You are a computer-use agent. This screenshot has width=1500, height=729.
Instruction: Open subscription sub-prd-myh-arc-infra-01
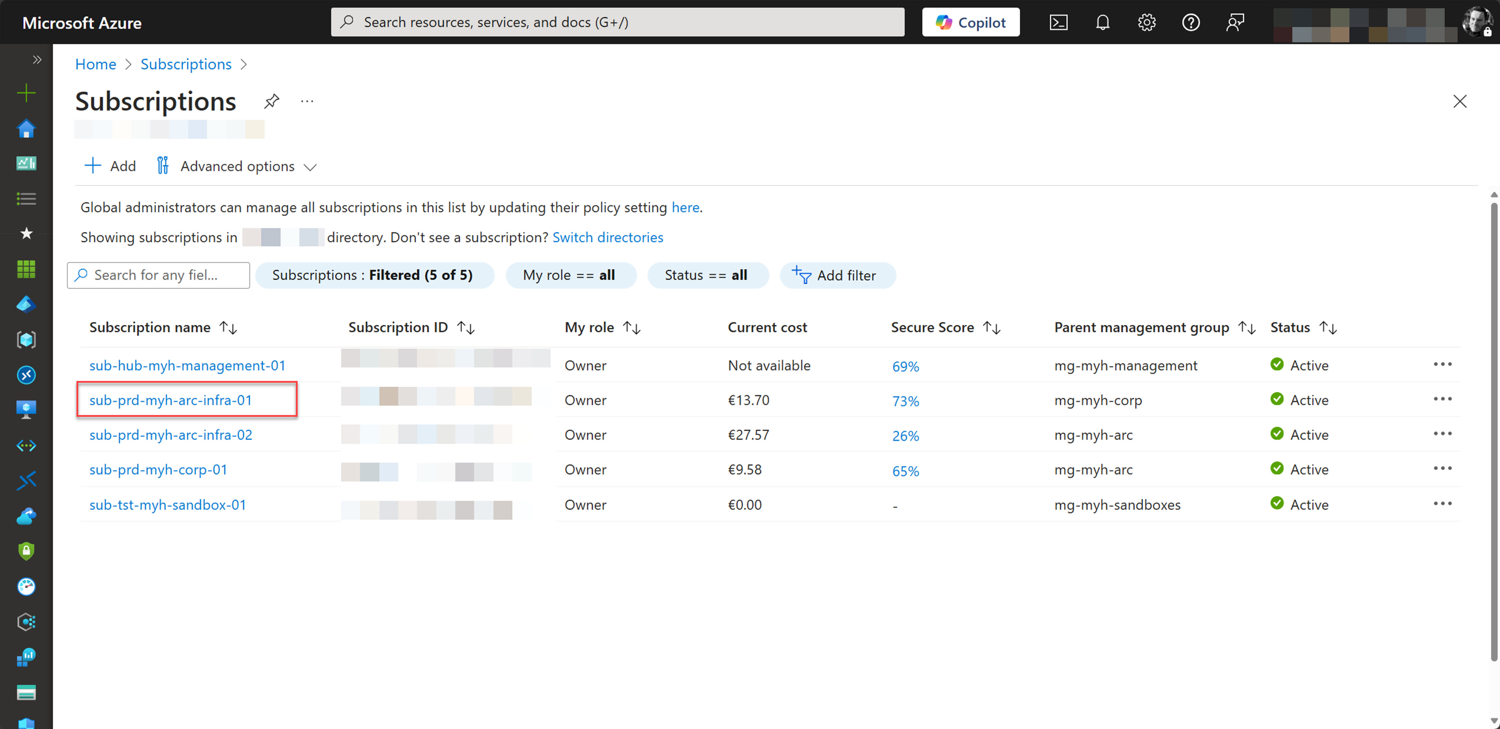[x=171, y=400]
